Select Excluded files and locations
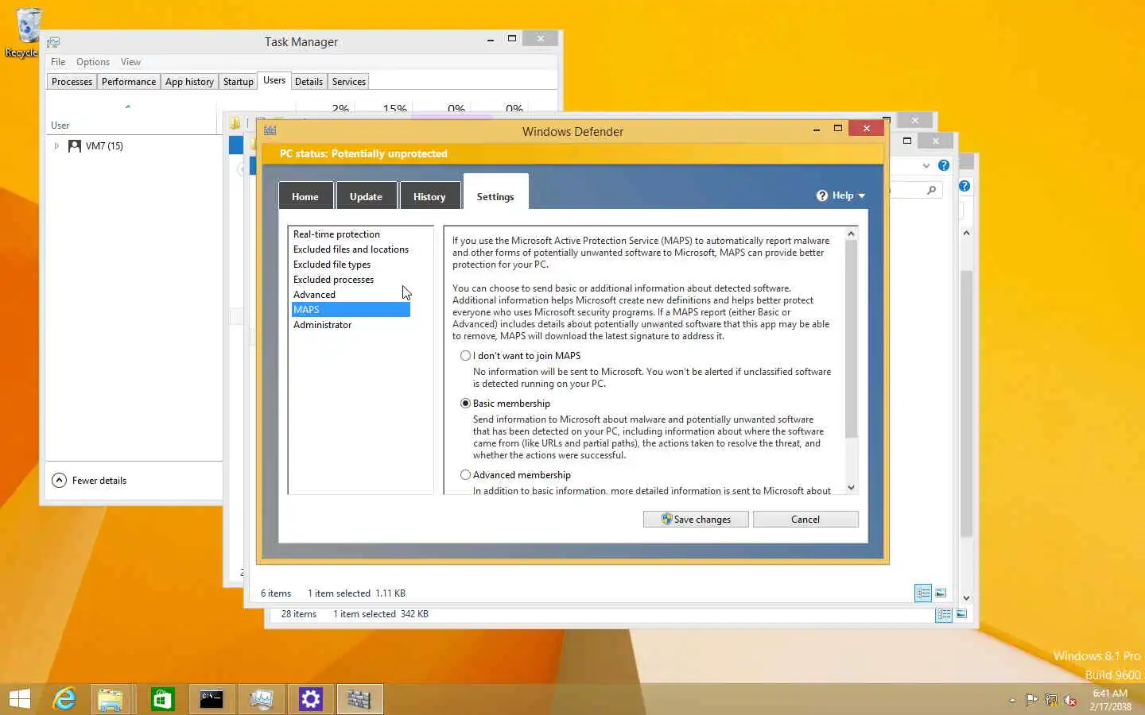The height and width of the screenshot is (715, 1145). pyautogui.click(x=351, y=249)
